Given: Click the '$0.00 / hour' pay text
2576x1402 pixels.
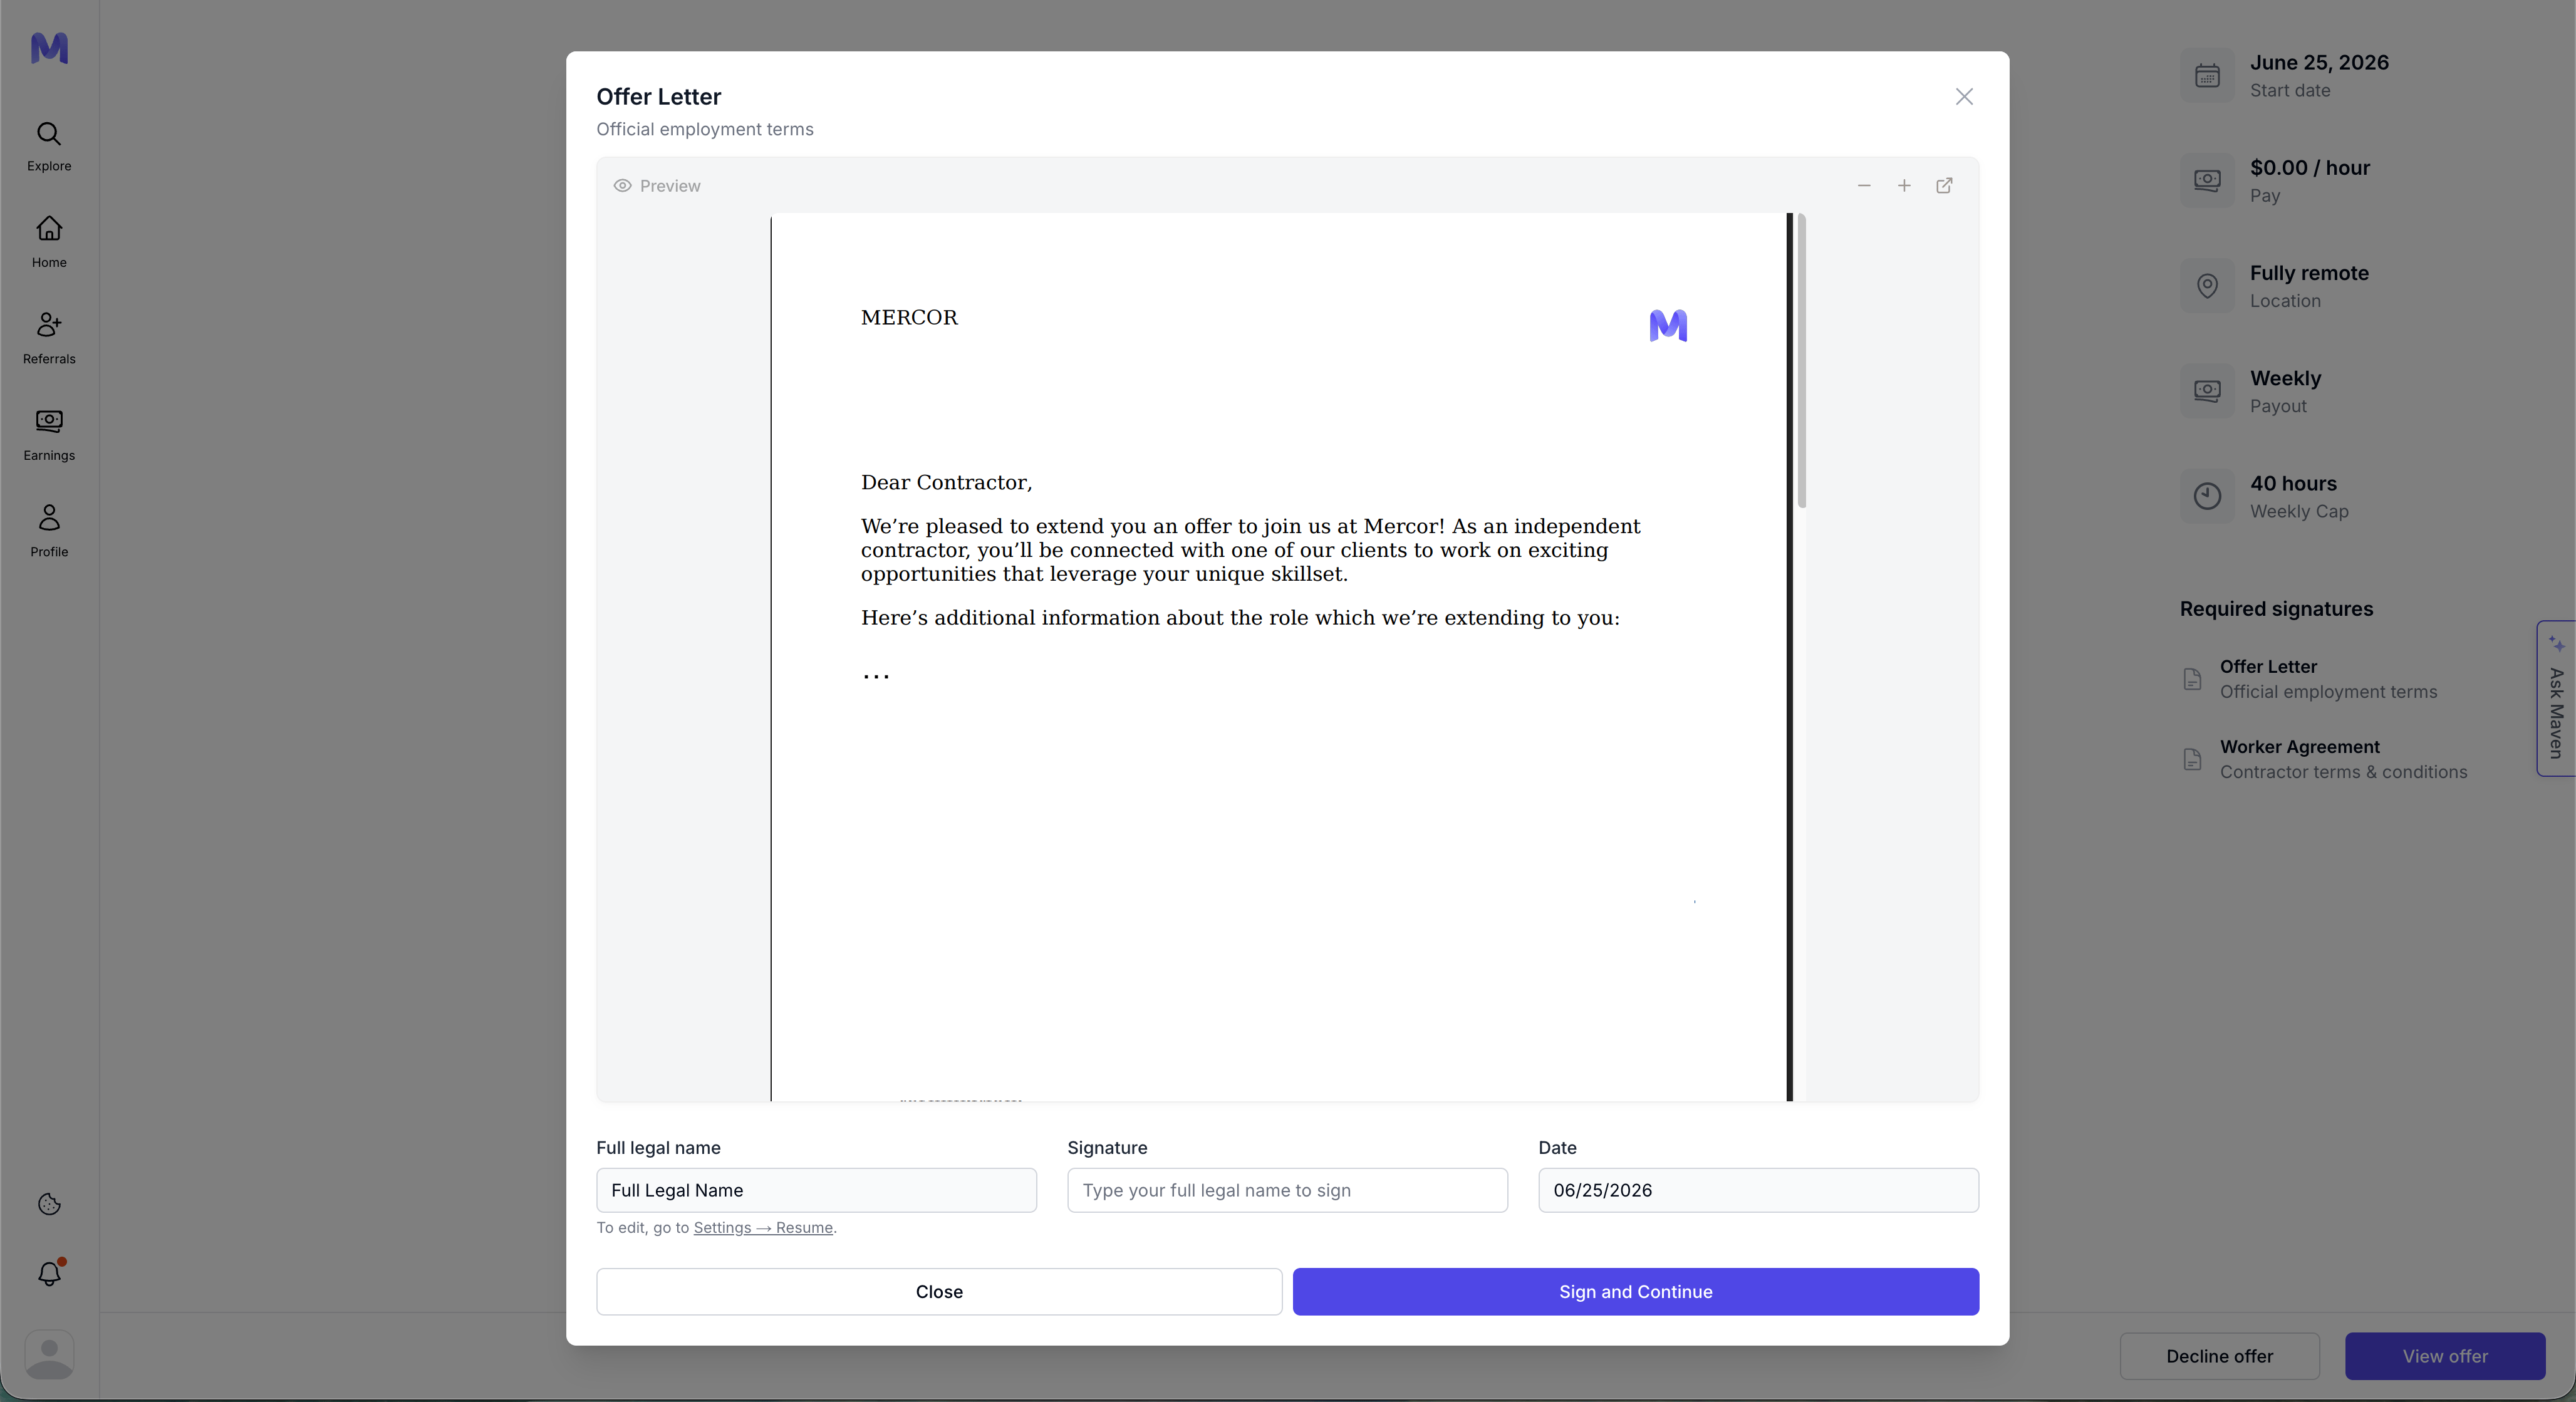Looking at the screenshot, I should coord(2310,168).
